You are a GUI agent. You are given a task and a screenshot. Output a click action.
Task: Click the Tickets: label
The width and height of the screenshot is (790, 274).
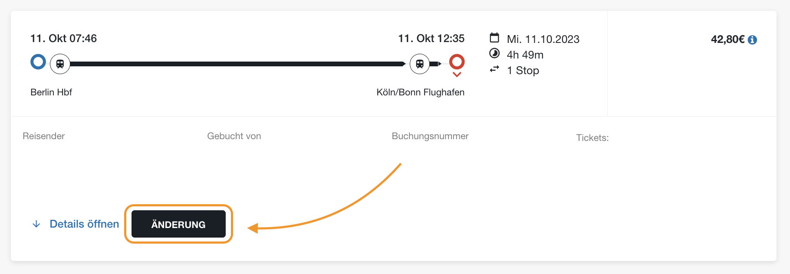click(x=592, y=138)
